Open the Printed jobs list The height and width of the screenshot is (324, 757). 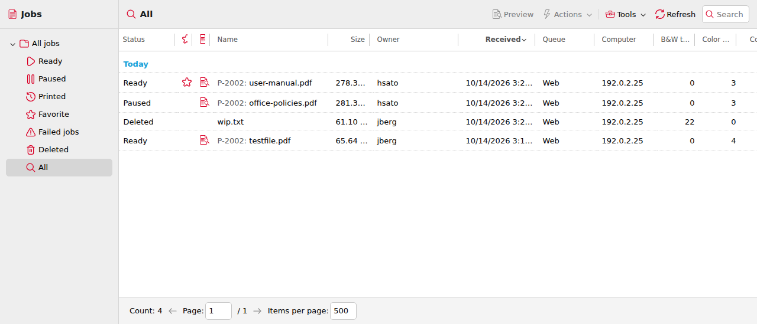tap(52, 97)
